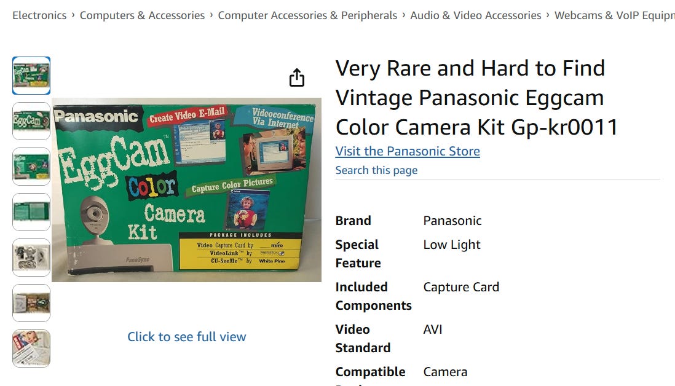Select the second thumbnail showing EggCam logo
The width and height of the screenshot is (675, 386).
click(x=31, y=121)
